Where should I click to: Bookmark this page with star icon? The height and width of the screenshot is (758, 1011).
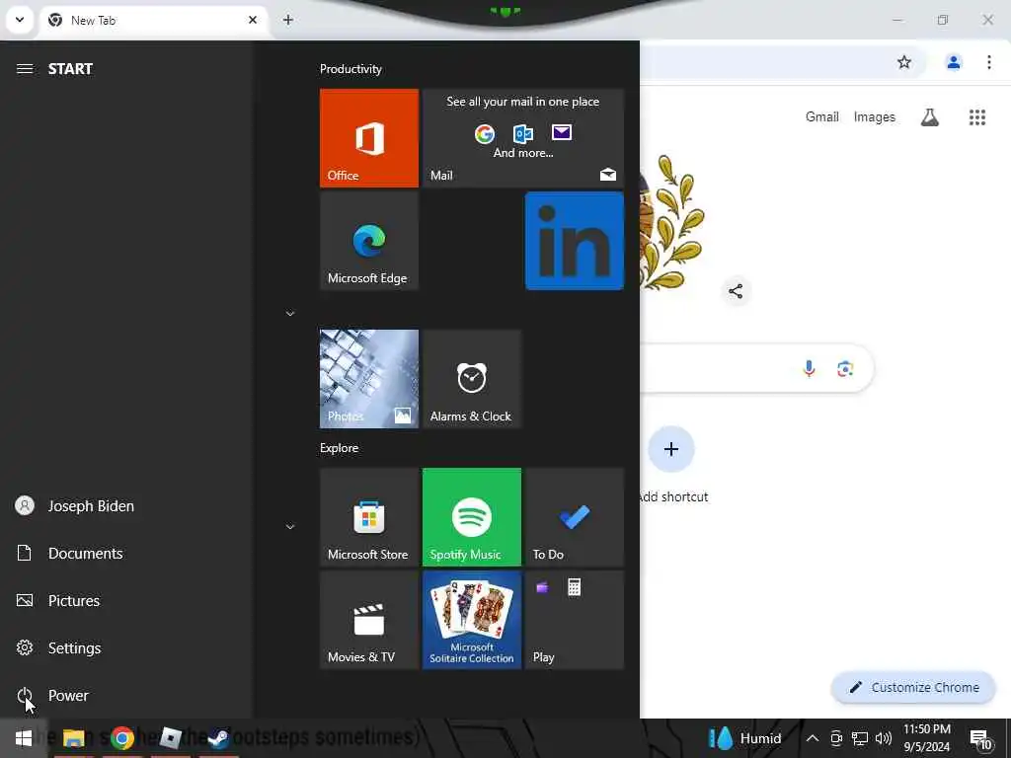point(904,62)
